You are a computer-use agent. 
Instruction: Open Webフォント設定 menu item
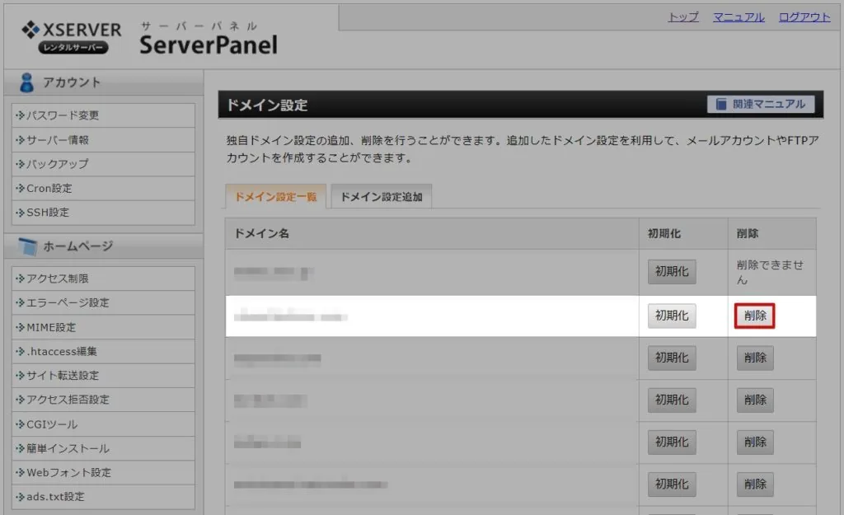click(103, 472)
